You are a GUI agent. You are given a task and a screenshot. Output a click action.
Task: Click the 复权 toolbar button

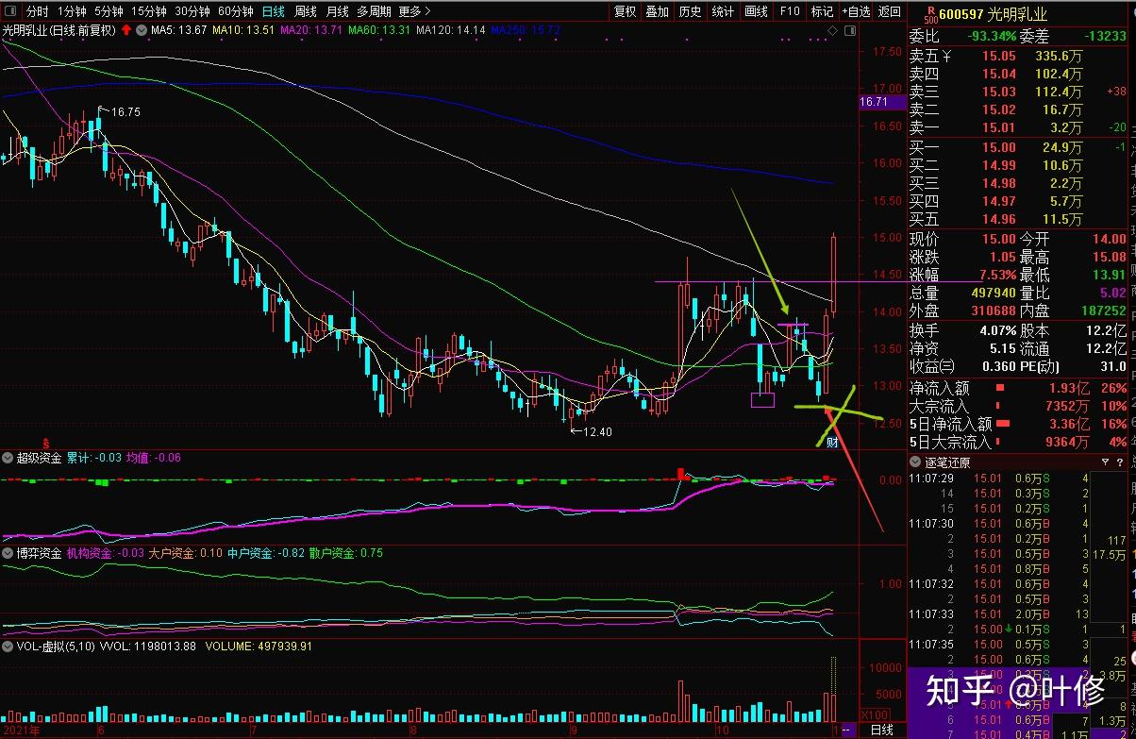[625, 12]
